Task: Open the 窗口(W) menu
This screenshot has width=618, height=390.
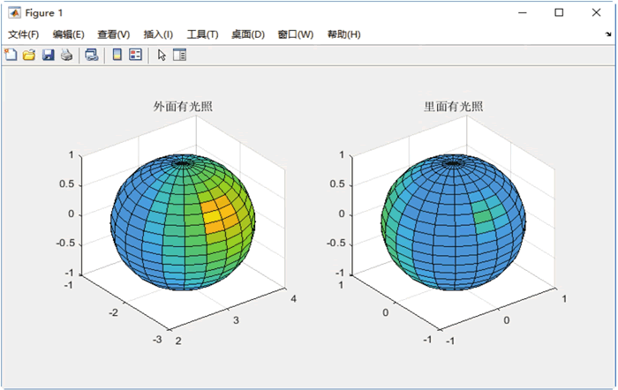Action: click(x=296, y=34)
